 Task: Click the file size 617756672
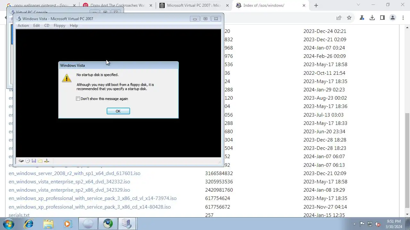coord(217,207)
